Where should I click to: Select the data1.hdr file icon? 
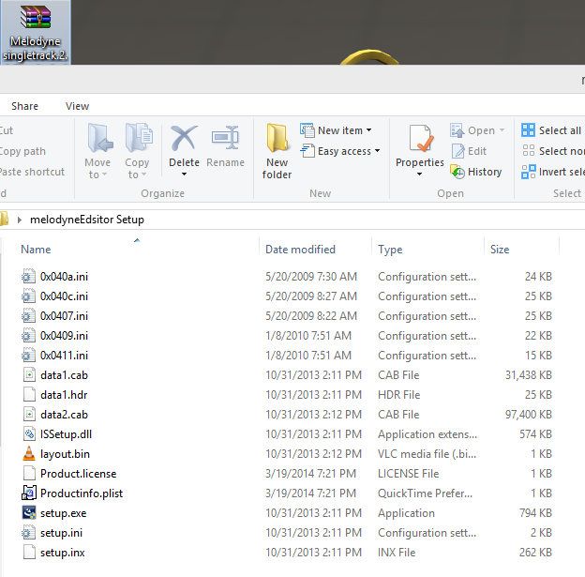point(29,394)
